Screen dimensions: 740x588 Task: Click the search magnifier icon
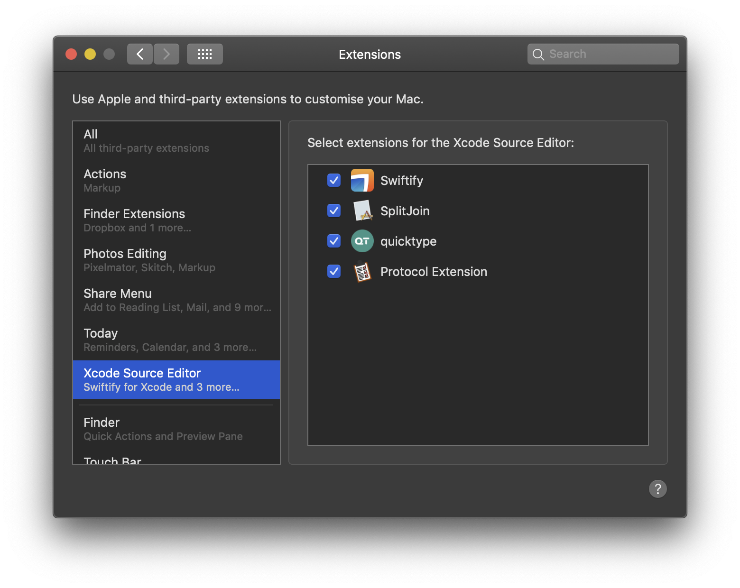click(x=538, y=55)
